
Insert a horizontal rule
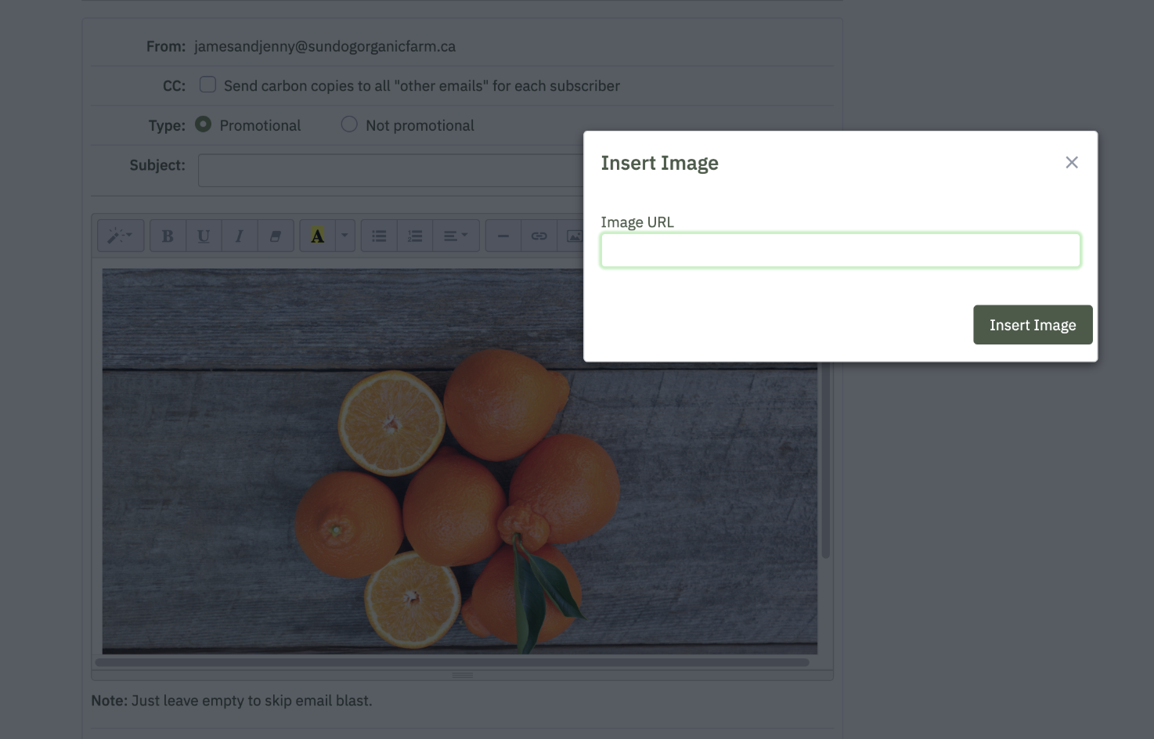[x=503, y=236]
